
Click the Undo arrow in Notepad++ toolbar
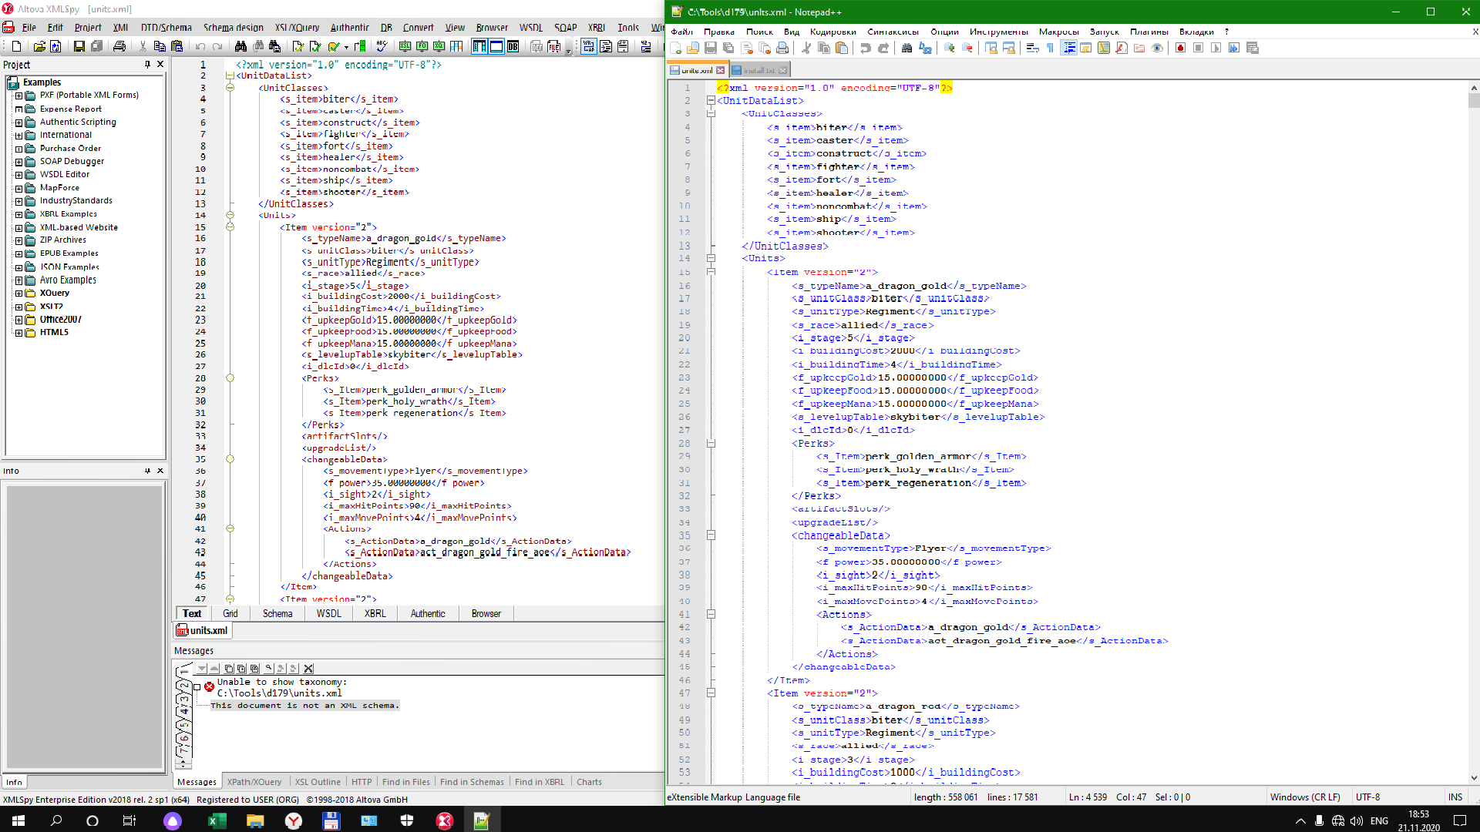tap(866, 48)
